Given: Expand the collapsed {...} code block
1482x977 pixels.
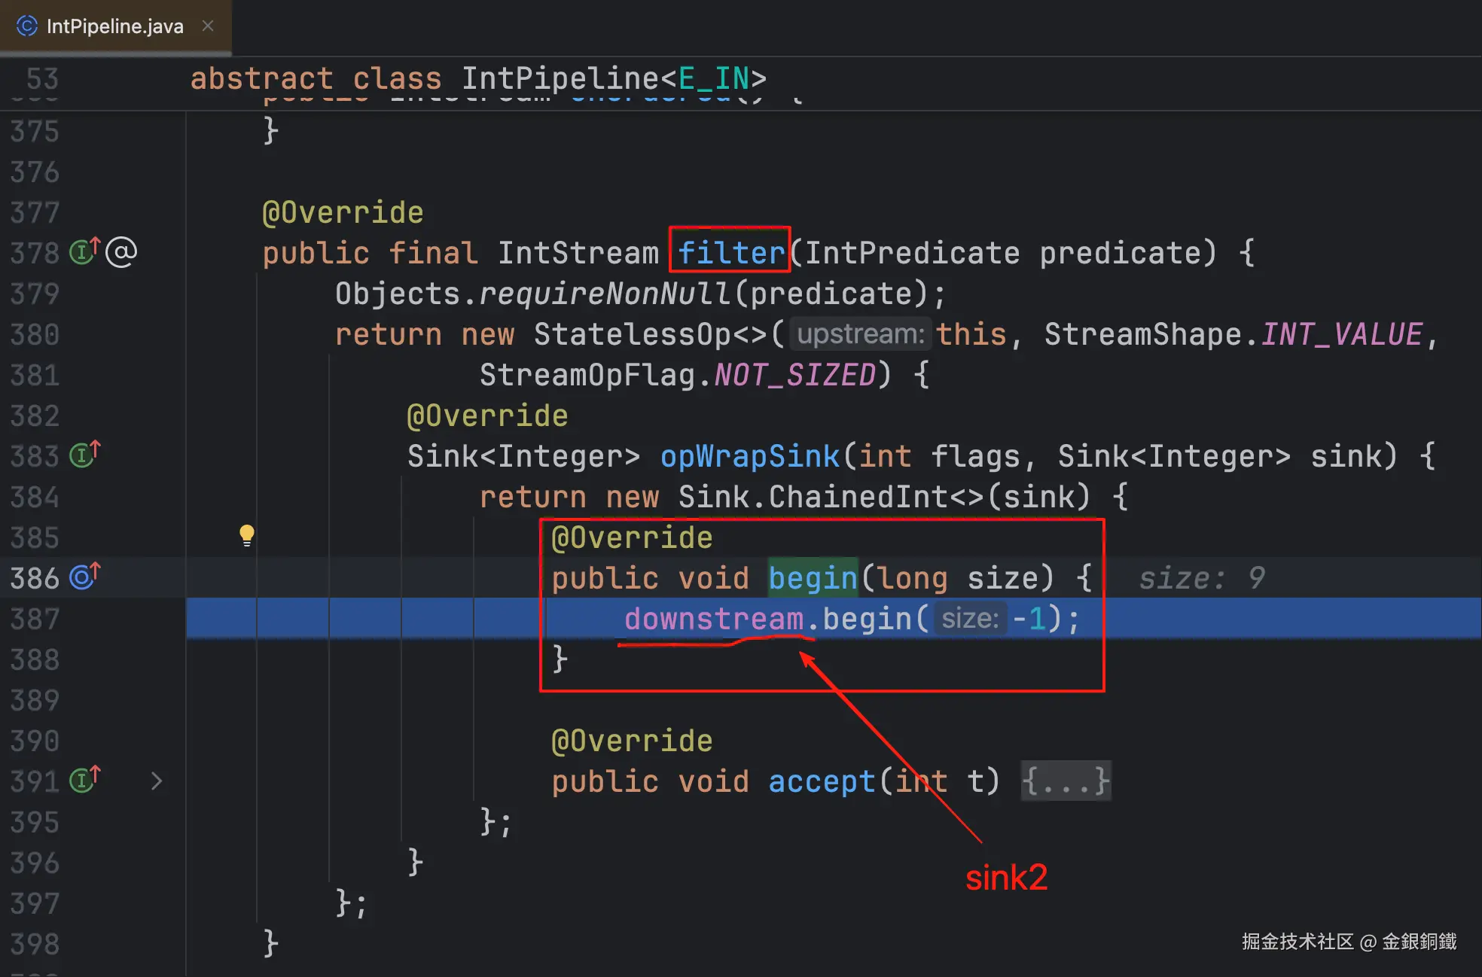Looking at the screenshot, I should pyautogui.click(x=1065, y=781).
